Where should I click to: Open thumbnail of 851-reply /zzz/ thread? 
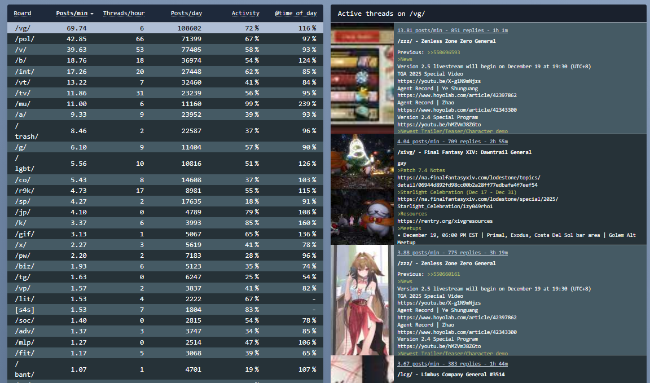(362, 78)
